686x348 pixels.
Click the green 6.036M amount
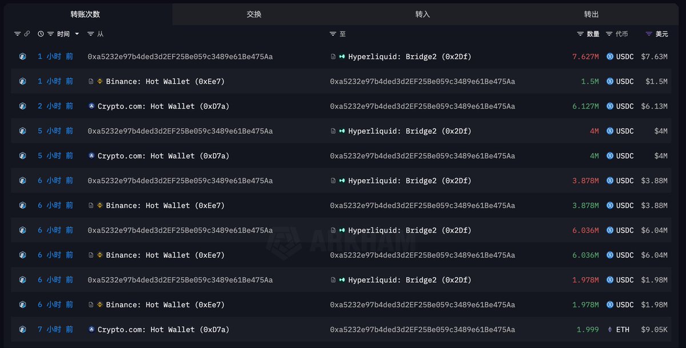point(585,255)
